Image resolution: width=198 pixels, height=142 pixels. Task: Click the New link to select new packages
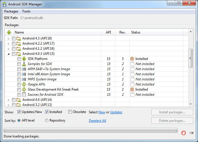tap(102, 112)
